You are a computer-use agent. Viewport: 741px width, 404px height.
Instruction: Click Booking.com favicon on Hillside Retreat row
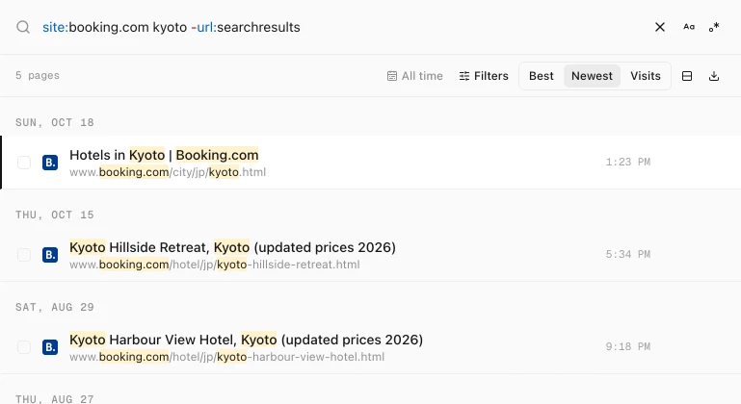pyautogui.click(x=50, y=255)
